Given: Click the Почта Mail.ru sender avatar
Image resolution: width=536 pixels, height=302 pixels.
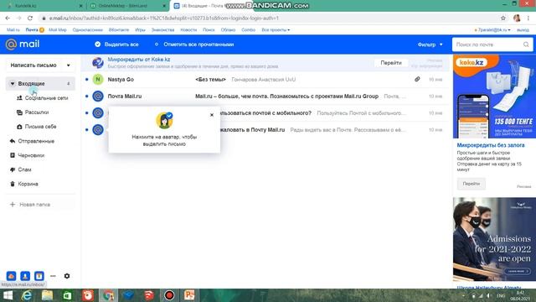Looking at the screenshot, I should 98,96.
